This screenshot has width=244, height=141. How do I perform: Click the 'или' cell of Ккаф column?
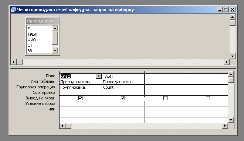coord(81,109)
